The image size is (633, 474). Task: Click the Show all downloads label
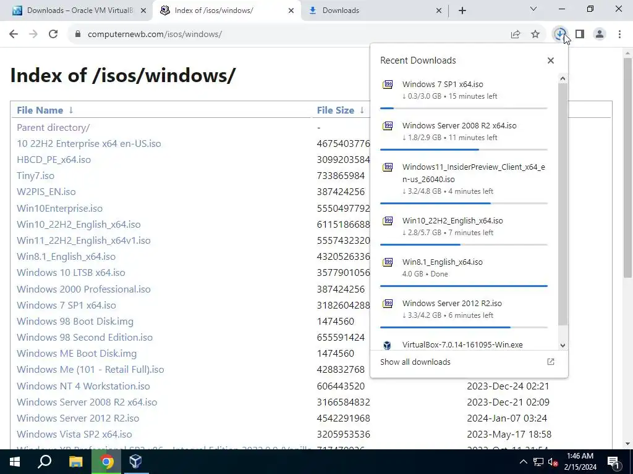(415, 362)
